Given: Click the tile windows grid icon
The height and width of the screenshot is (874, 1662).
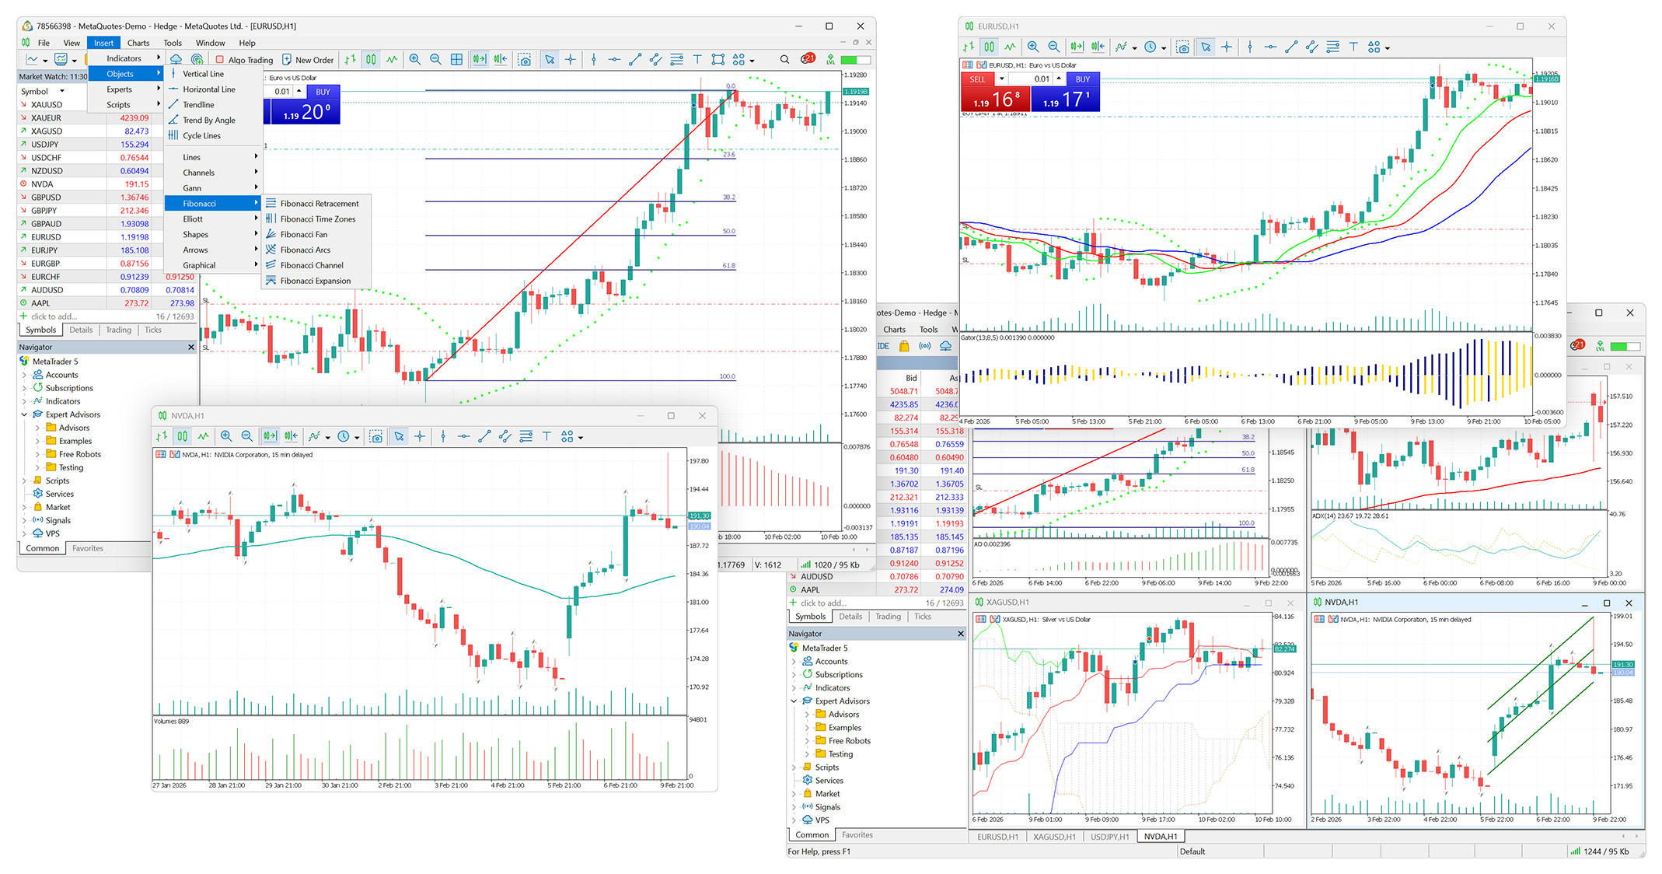Looking at the screenshot, I should pyautogui.click(x=456, y=60).
